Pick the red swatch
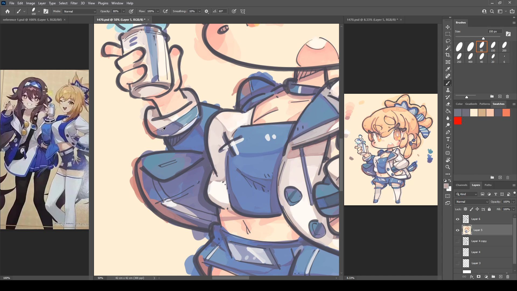The height and width of the screenshot is (291, 517). pos(458,121)
